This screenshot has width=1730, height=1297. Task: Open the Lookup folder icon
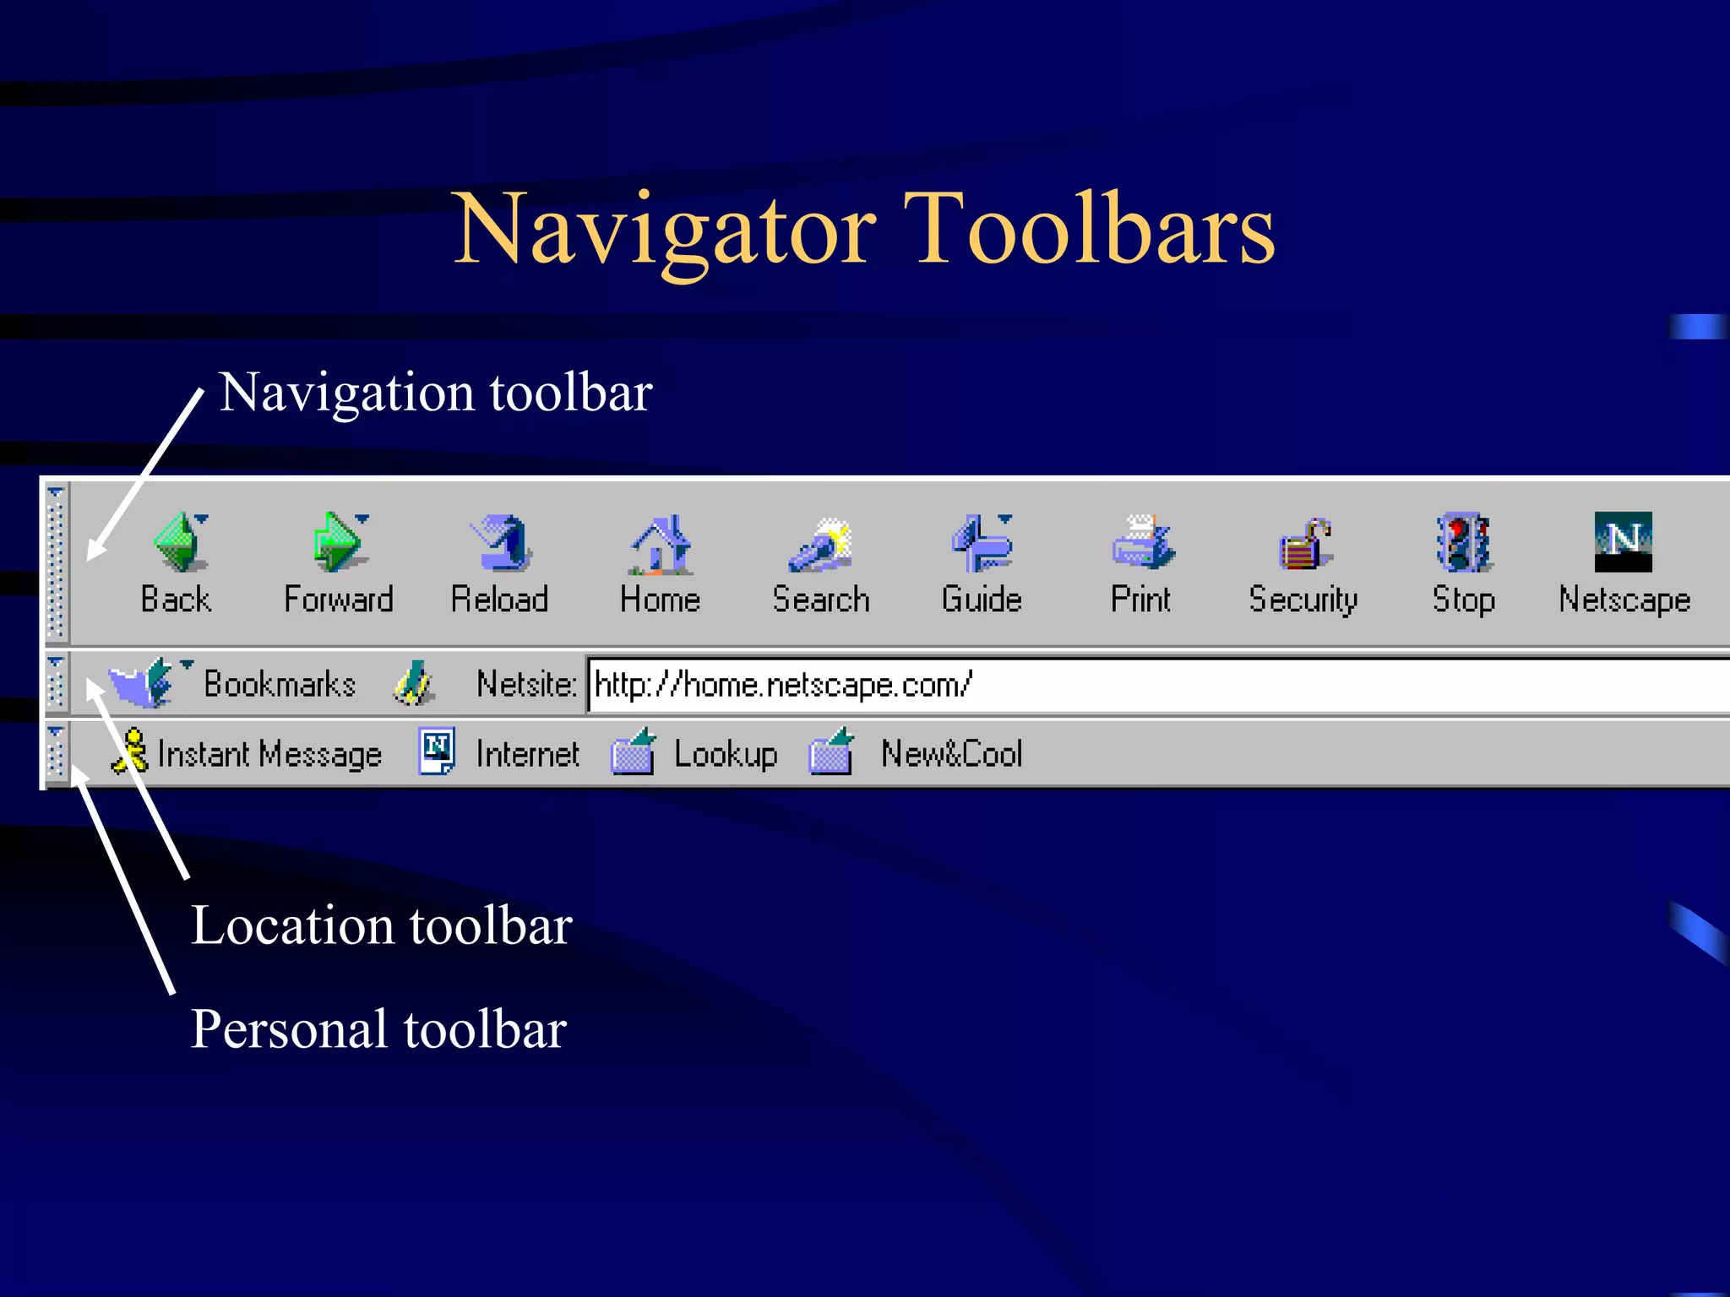tap(634, 751)
